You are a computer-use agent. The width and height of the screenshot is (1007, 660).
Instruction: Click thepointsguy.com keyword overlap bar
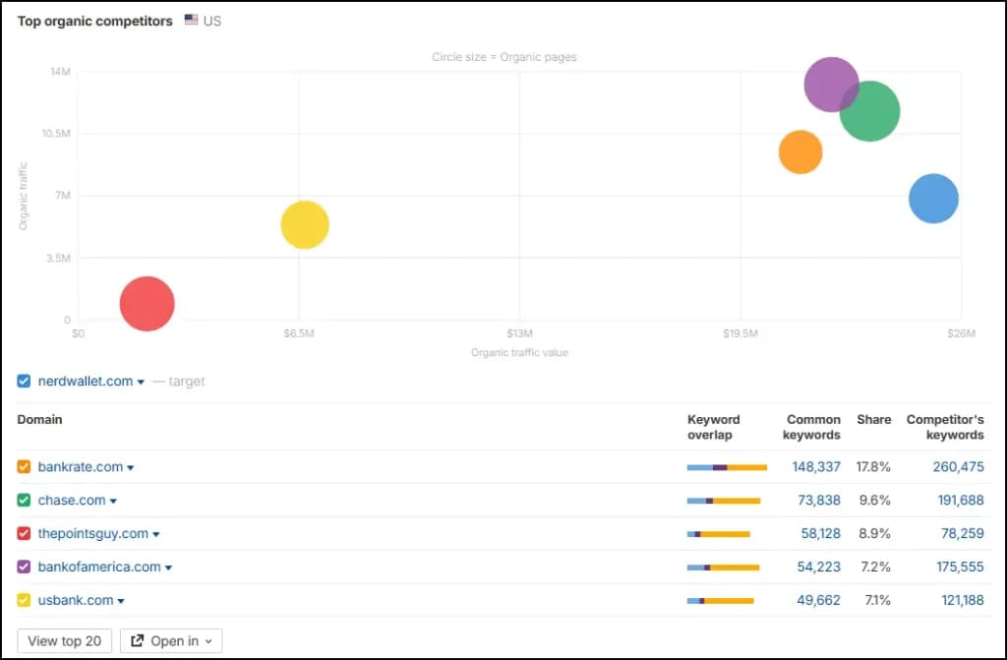(719, 534)
